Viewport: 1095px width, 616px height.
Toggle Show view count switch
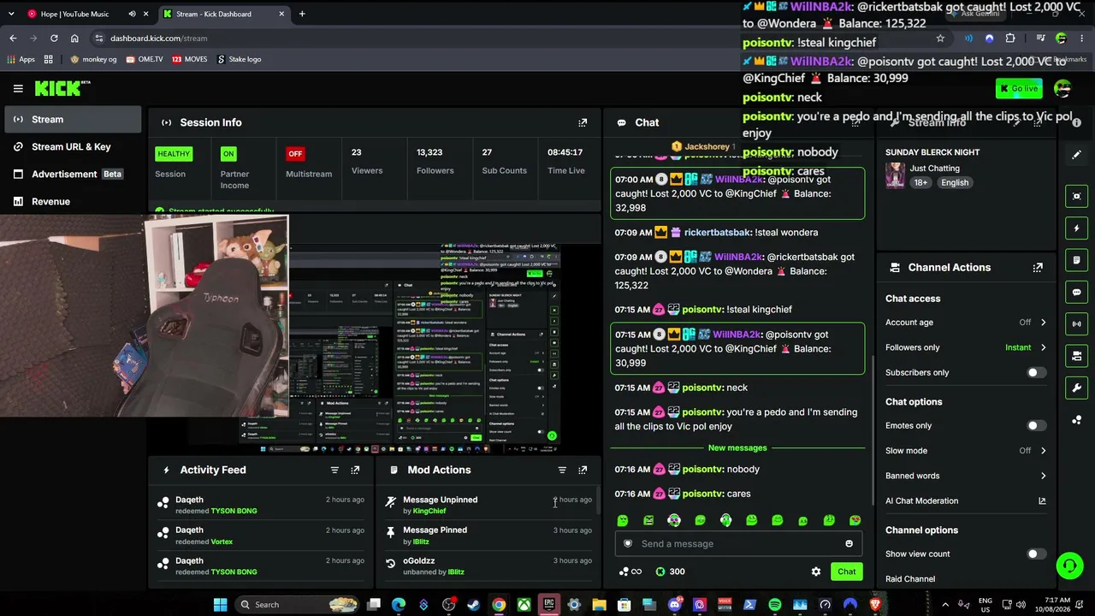point(1035,554)
